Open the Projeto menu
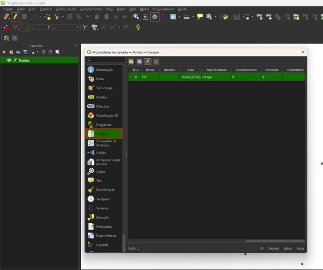This screenshot has width=323, height=270. click(8, 9)
